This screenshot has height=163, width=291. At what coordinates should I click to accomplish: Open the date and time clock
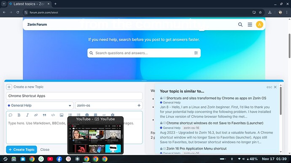pyautogui.click(x=274, y=159)
